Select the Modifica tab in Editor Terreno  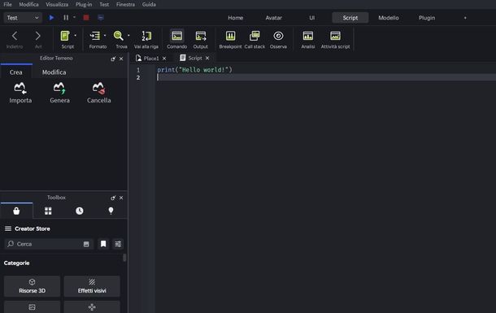[54, 72]
